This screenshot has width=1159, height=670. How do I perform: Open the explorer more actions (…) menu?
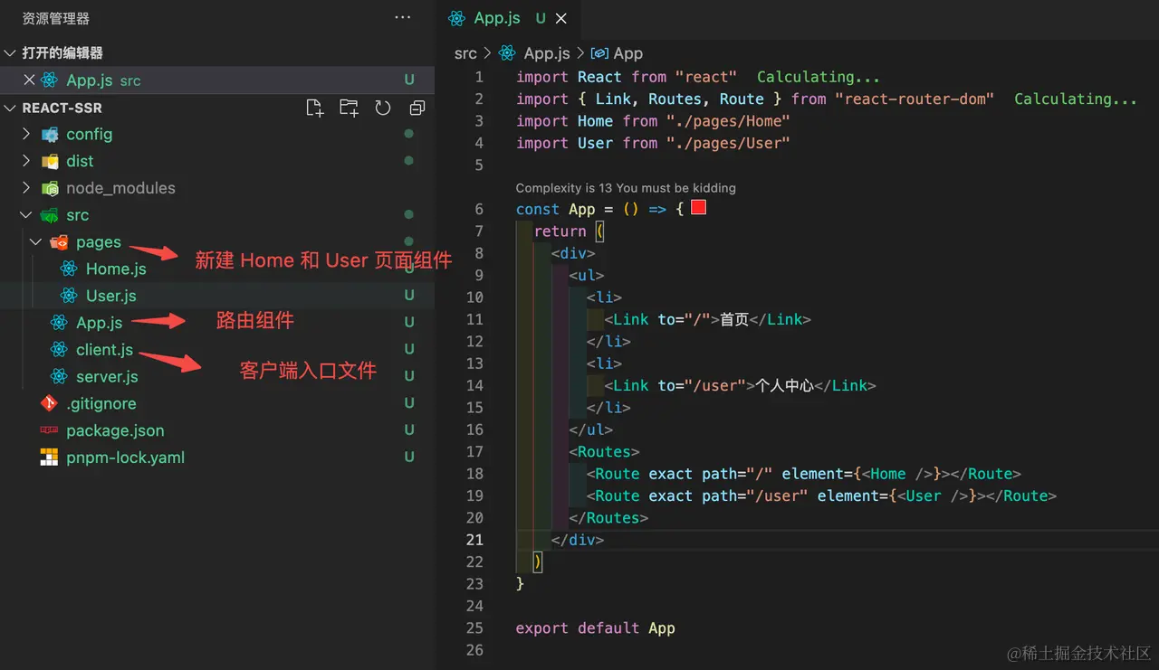point(403,18)
